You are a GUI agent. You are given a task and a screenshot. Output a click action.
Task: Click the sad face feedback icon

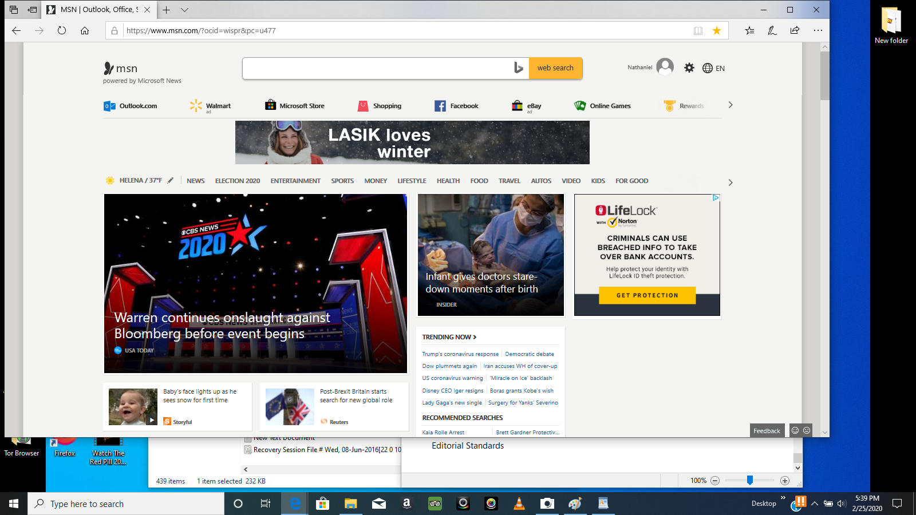(x=807, y=430)
